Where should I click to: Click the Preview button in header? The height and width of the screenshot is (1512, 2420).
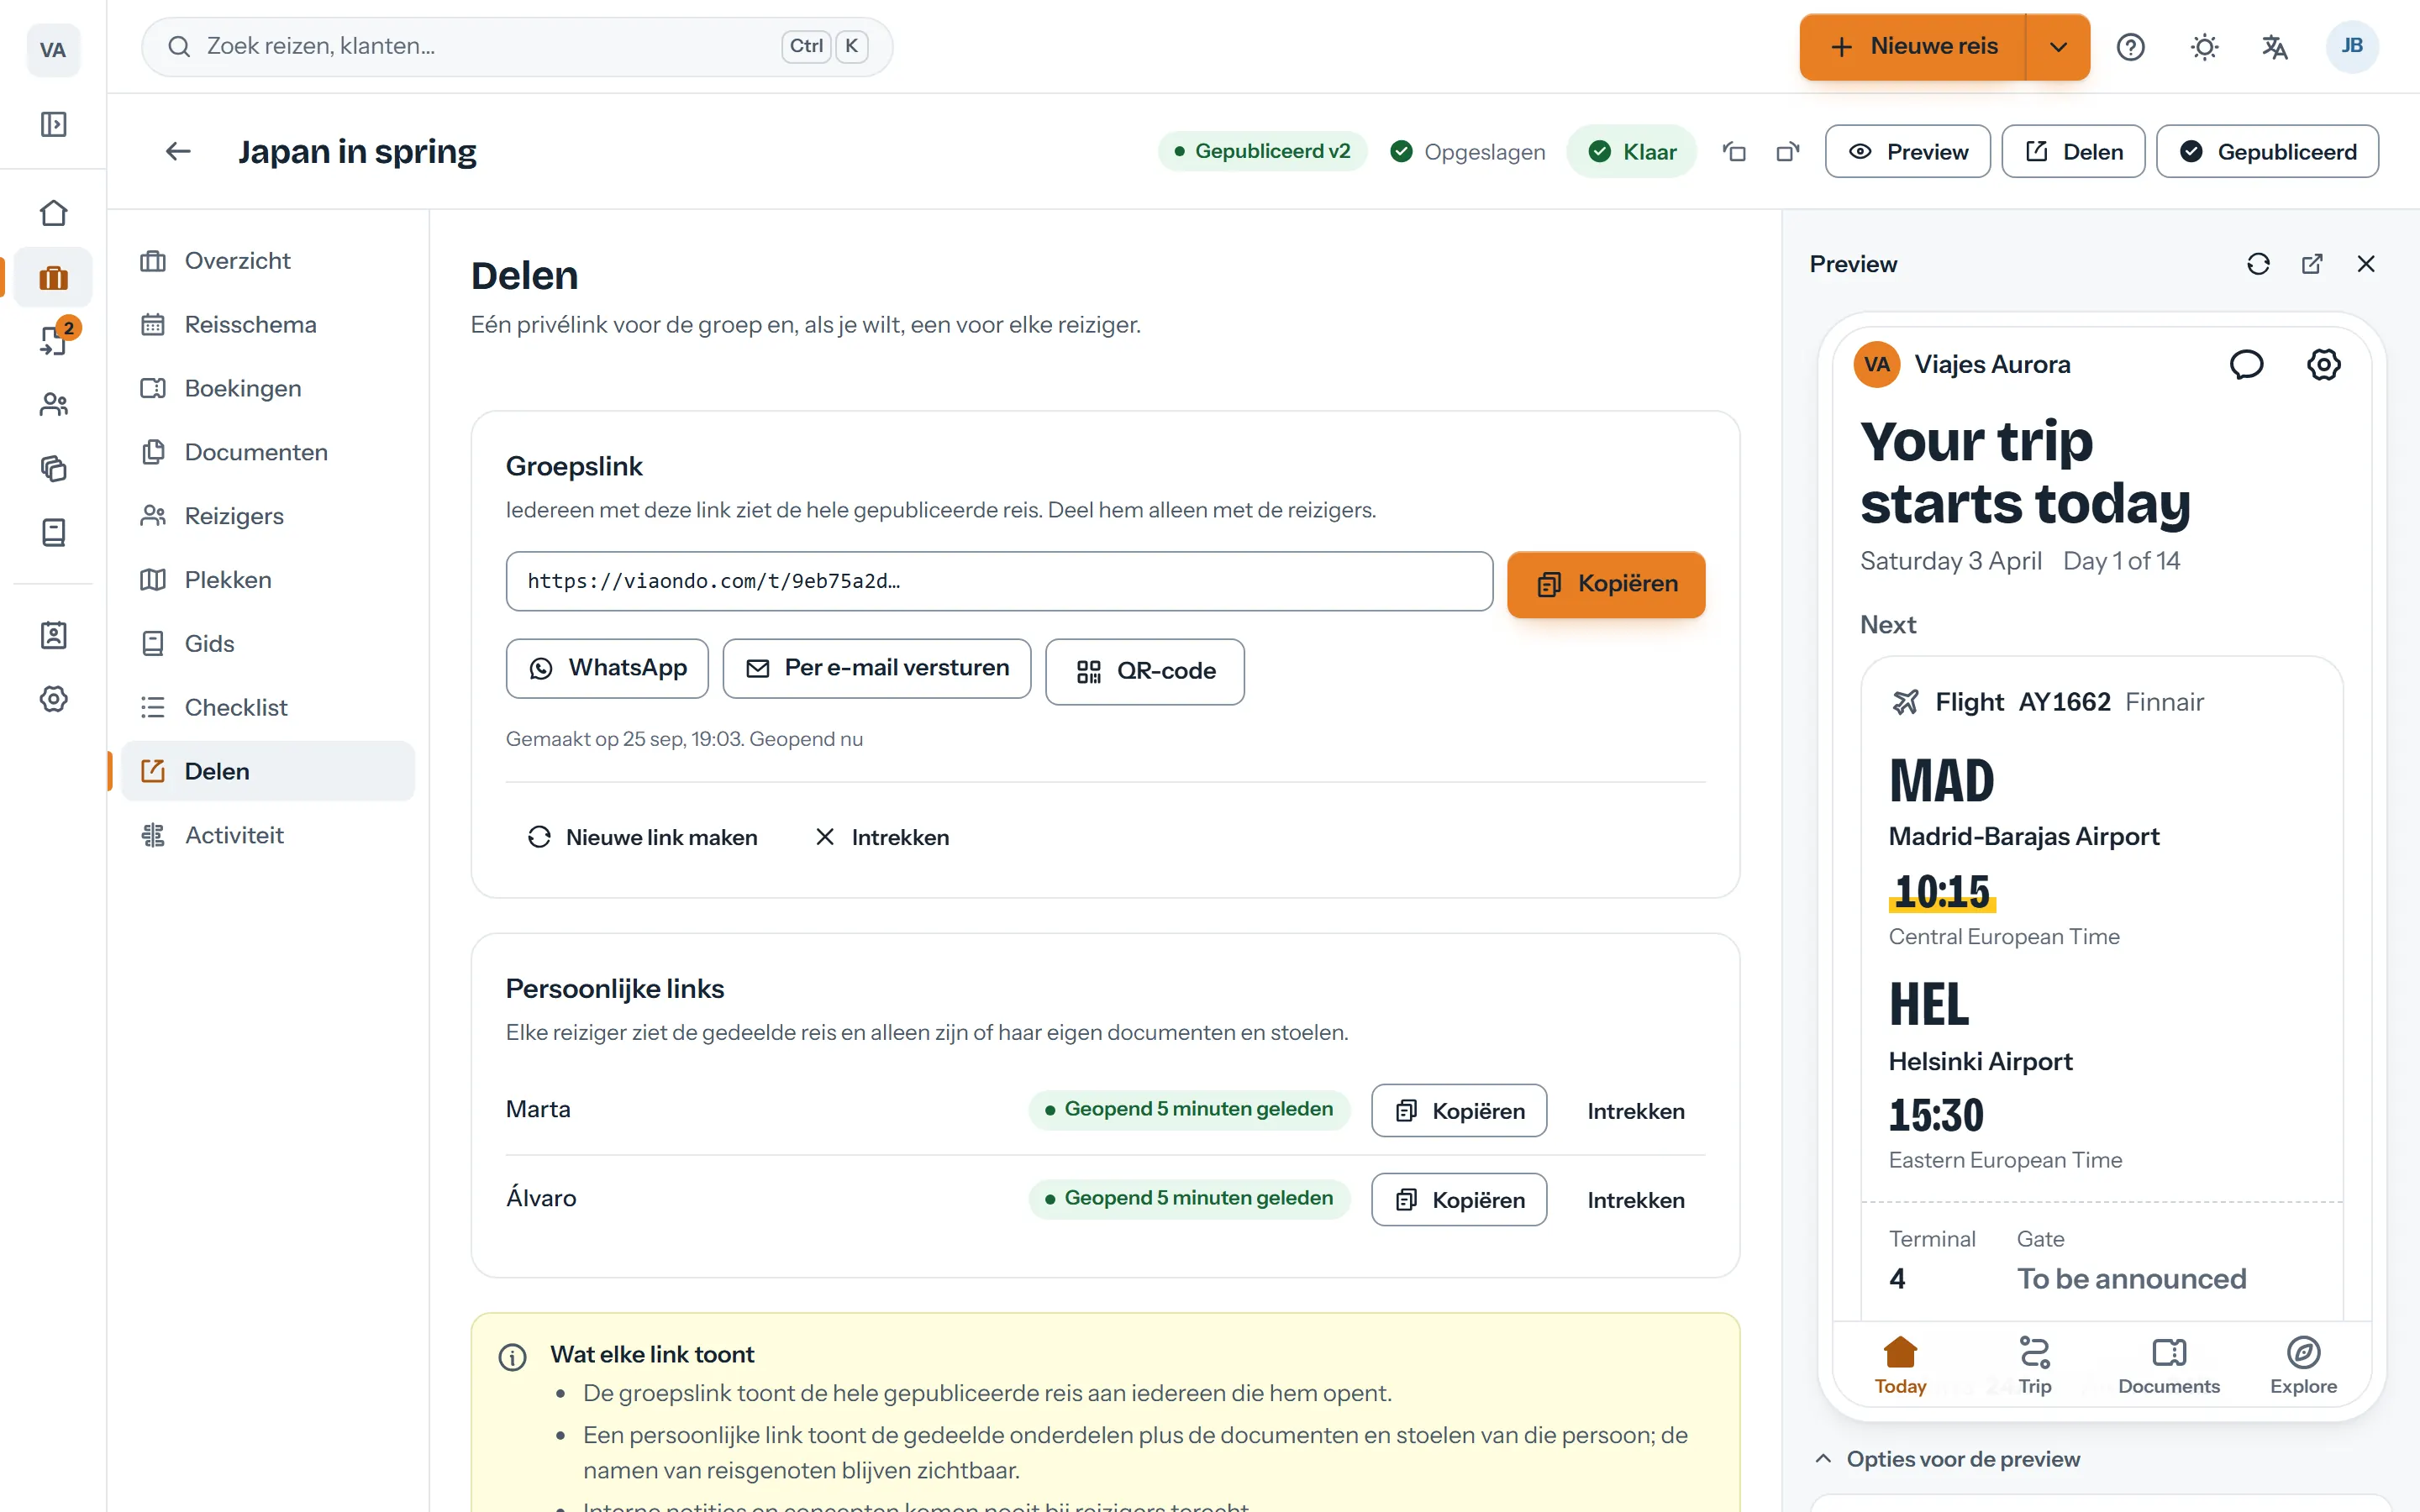1907,151
